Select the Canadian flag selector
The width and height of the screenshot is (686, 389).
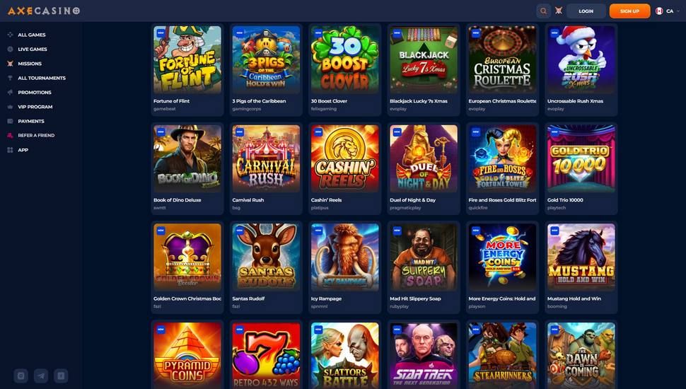659,11
